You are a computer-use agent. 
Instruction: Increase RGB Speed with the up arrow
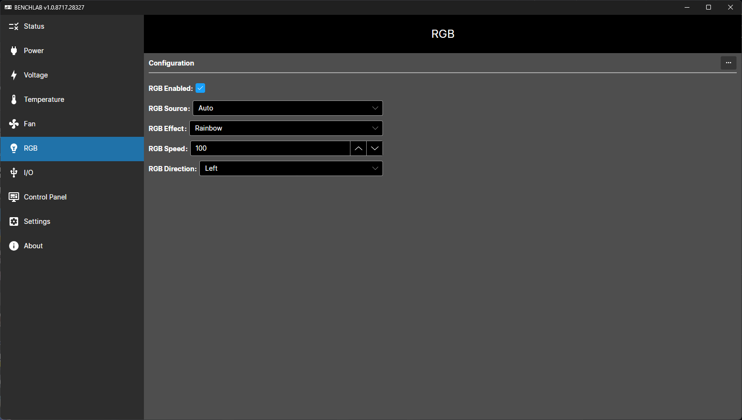pos(359,148)
